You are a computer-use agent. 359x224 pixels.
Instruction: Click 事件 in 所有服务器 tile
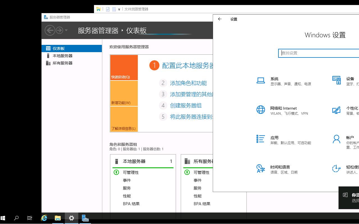[x=198, y=180]
